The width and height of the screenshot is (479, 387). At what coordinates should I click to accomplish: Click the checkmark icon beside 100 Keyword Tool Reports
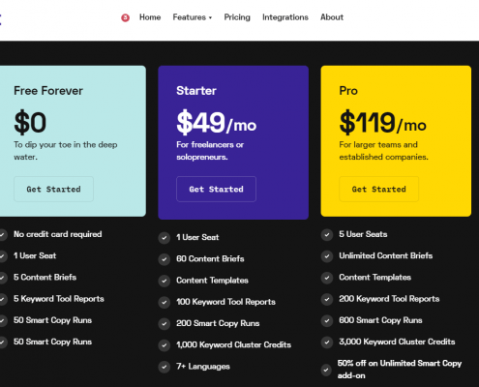coord(165,302)
